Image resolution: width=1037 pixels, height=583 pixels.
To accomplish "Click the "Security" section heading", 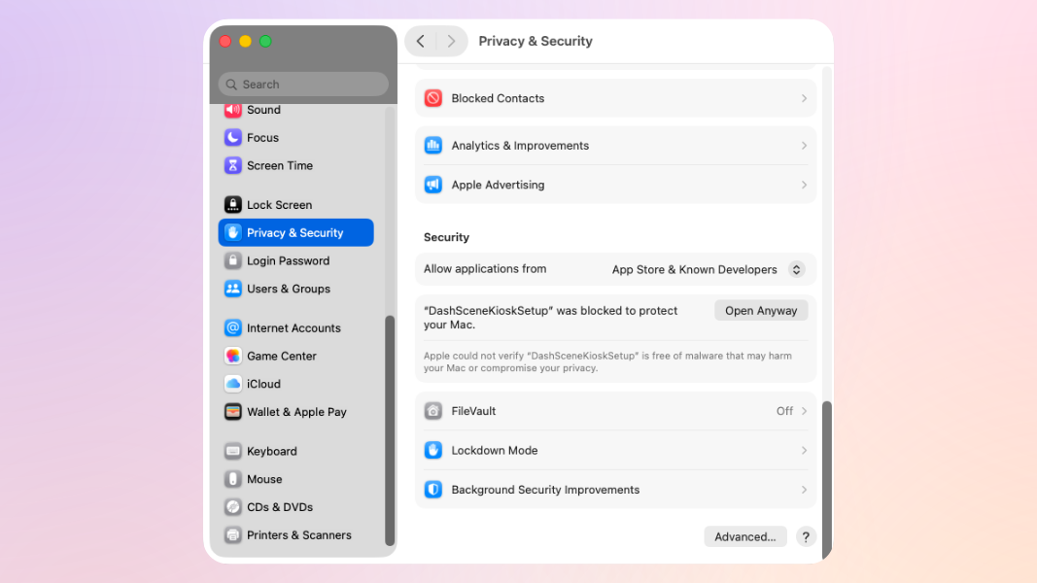I will (446, 237).
